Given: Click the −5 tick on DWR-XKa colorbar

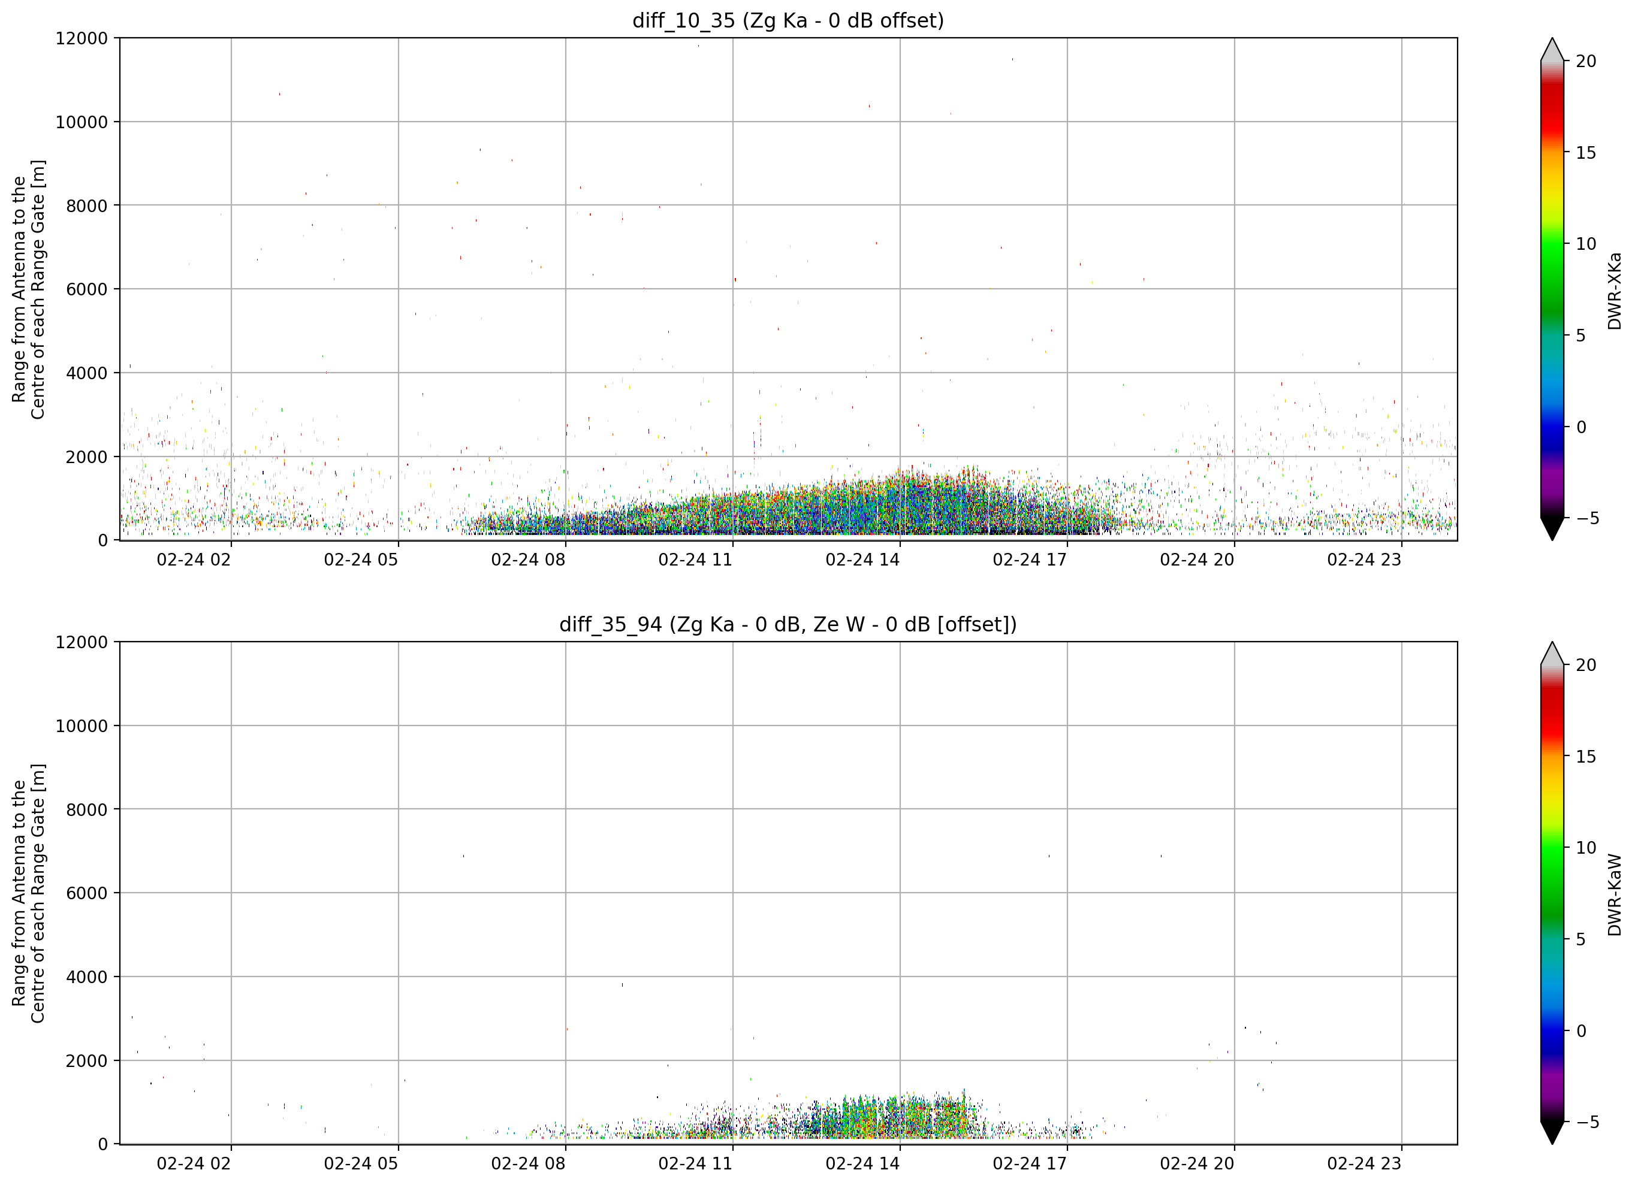Looking at the screenshot, I should (1586, 518).
